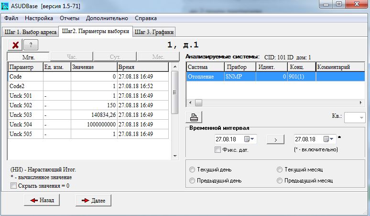Click the red X cancel icon

(15, 45)
